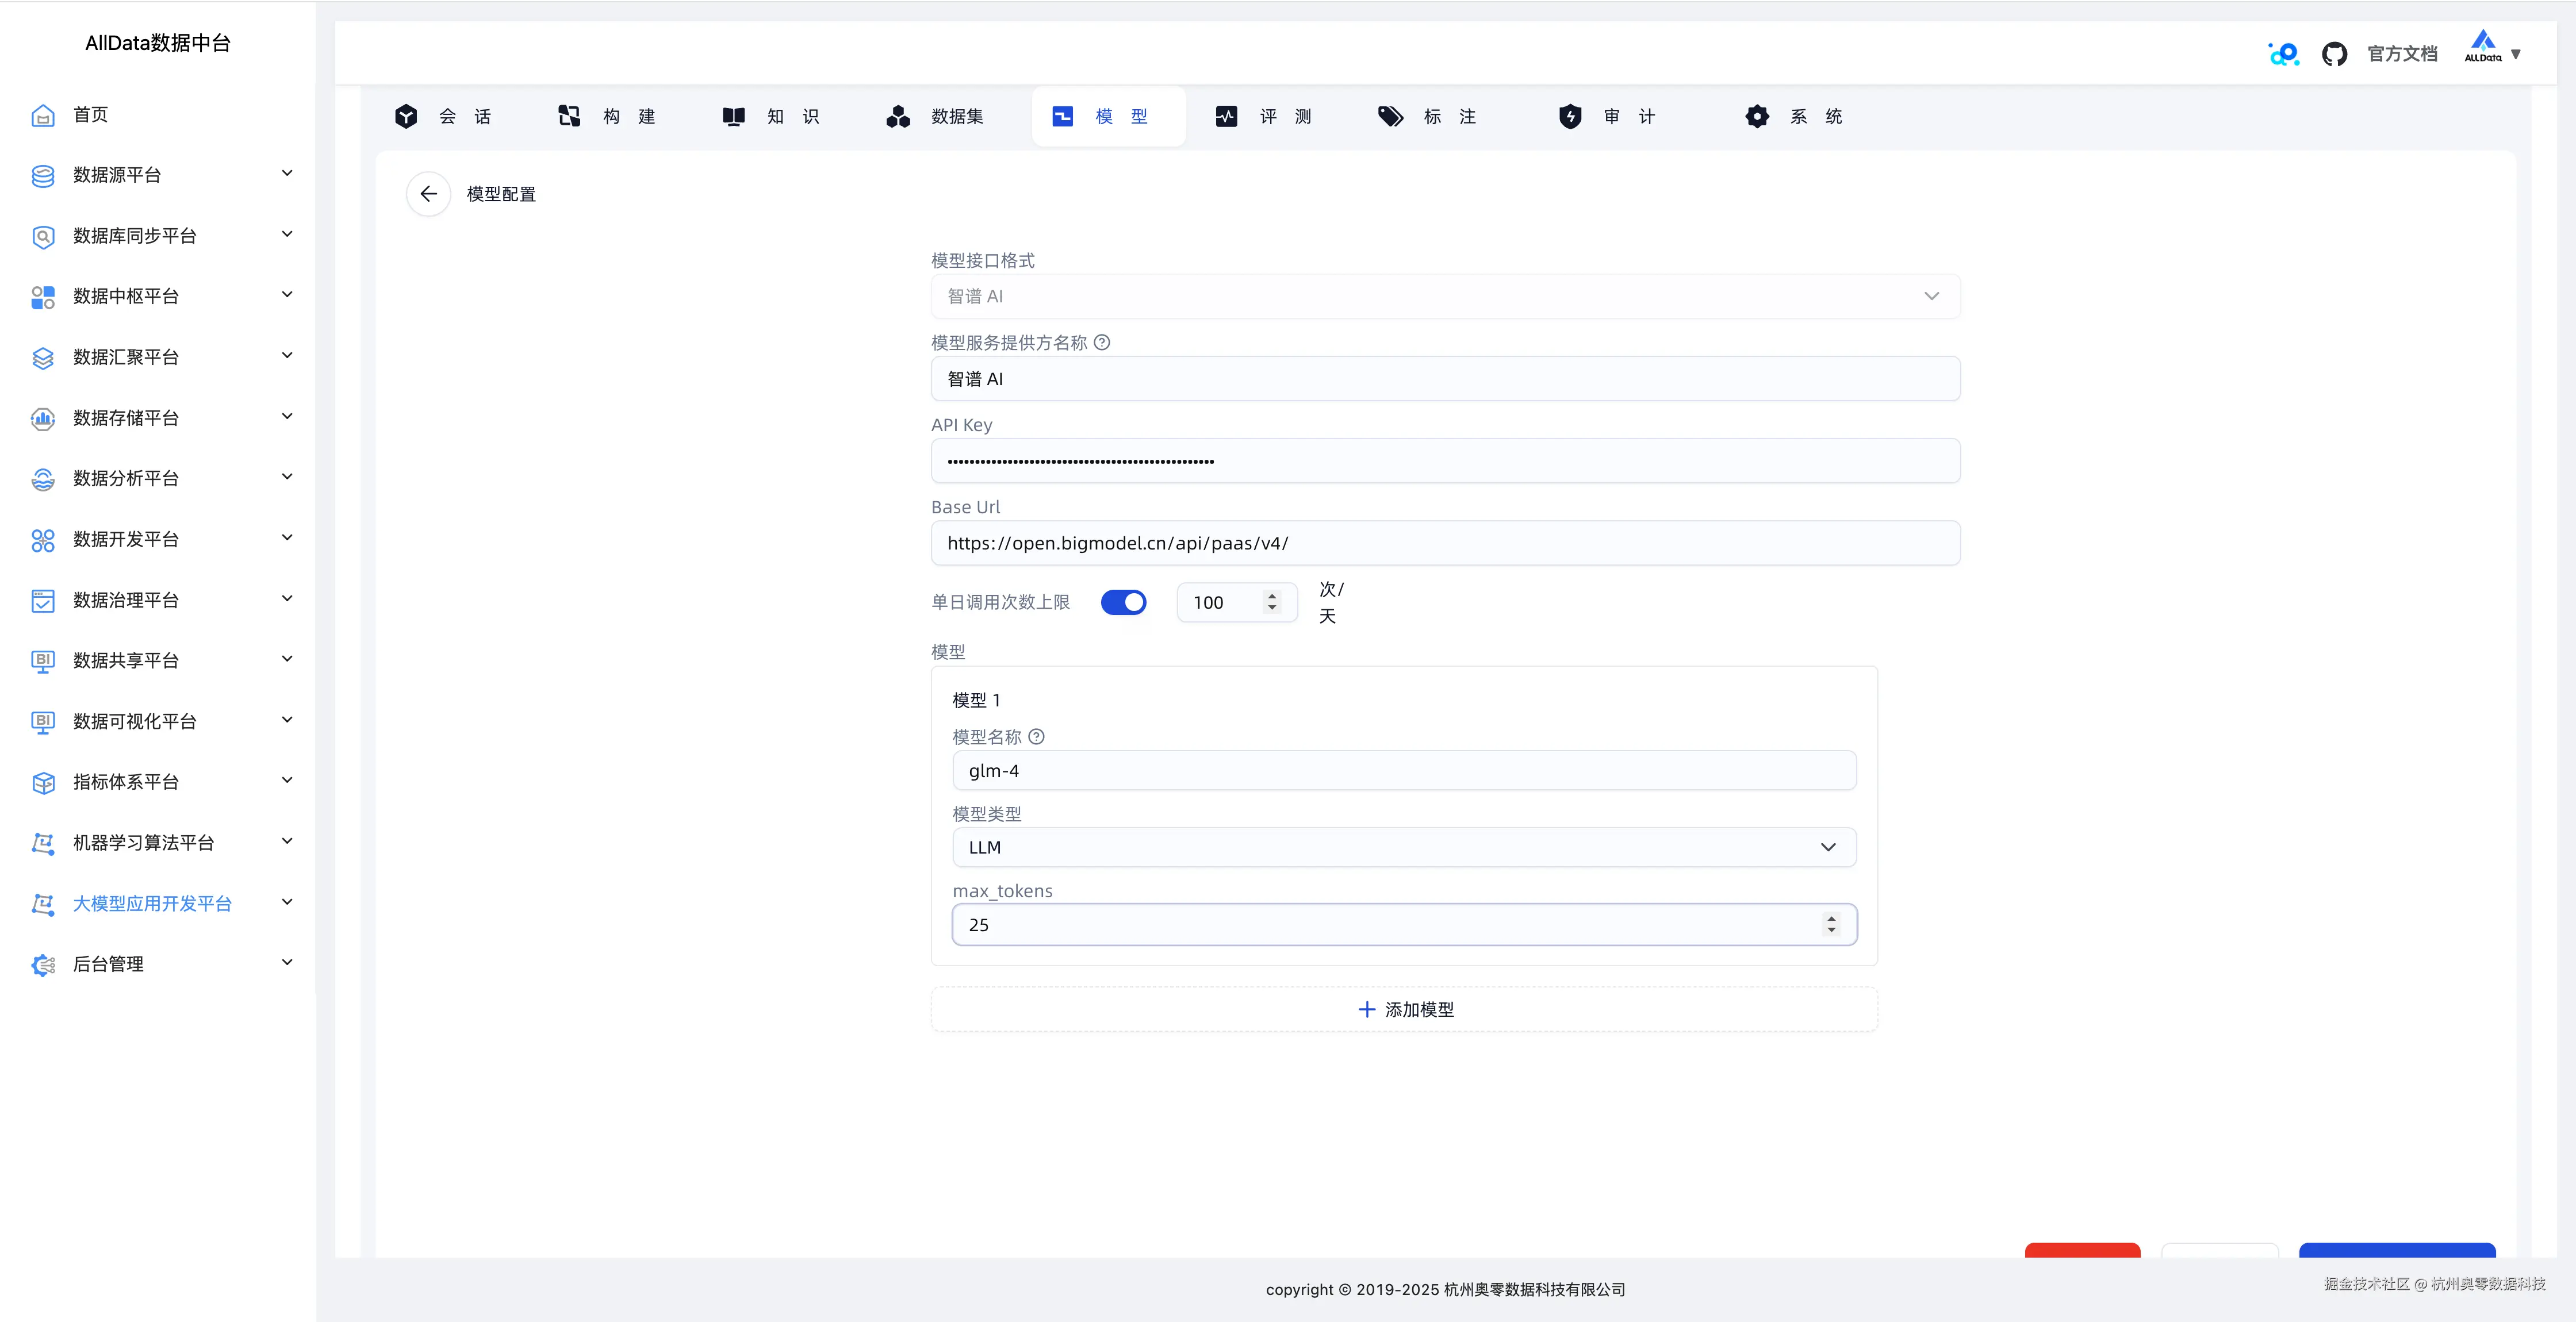Click the 标注 tag icon
2576x1322 pixels.
(x=1390, y=117)
